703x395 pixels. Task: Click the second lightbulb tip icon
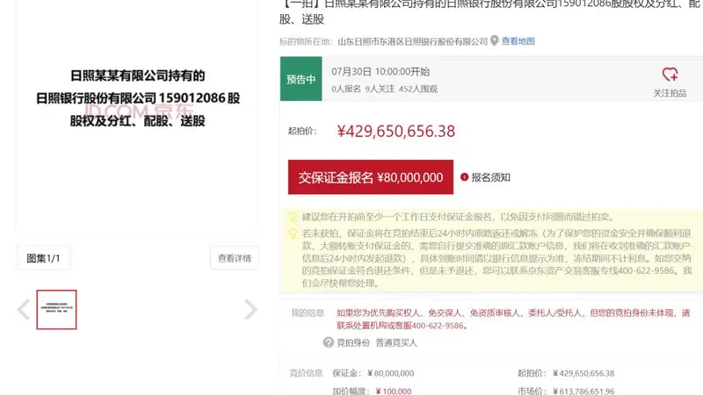coord(293,233)
